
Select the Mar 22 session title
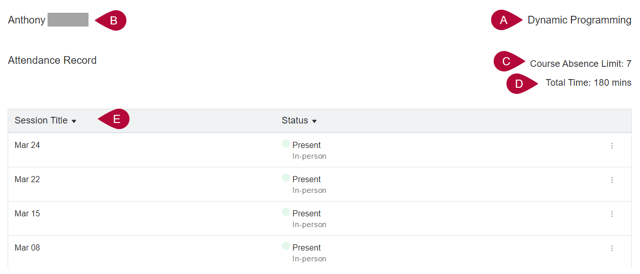pos(27,180)
